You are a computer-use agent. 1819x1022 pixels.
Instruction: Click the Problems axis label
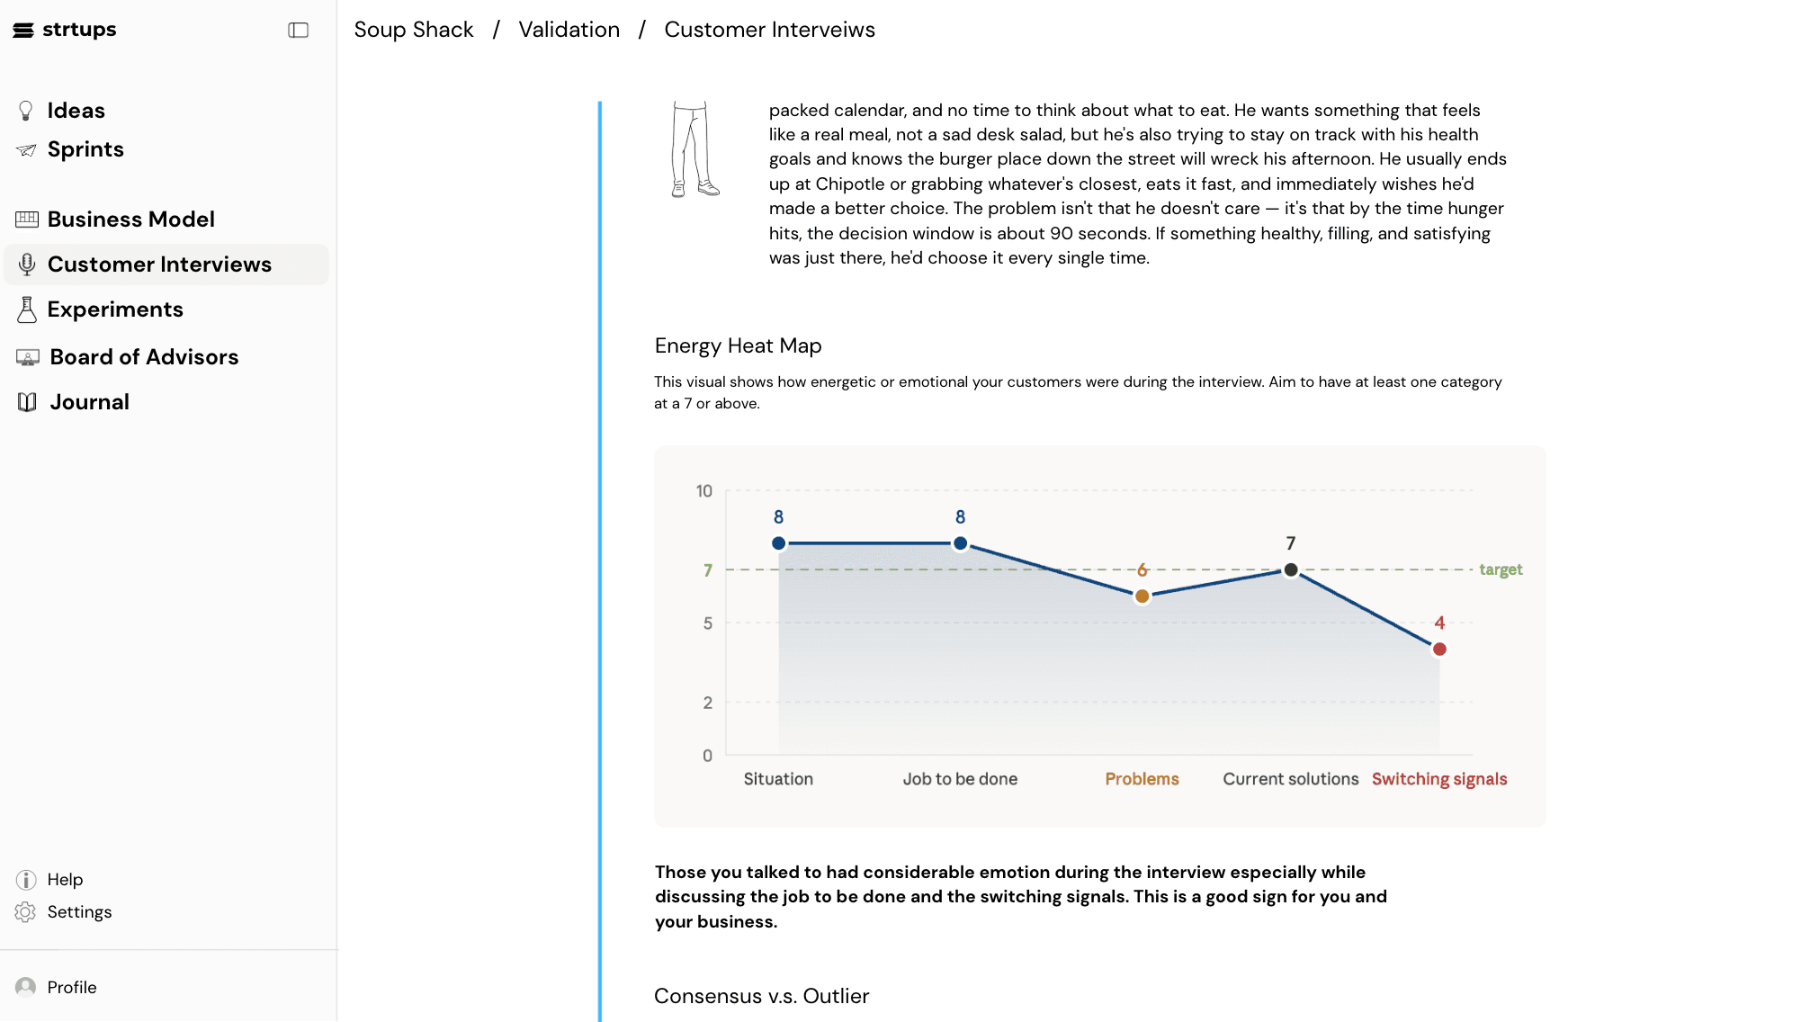point(1141,779)
